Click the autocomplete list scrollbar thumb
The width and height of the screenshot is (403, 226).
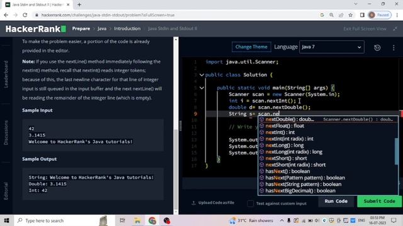[397, 151]
